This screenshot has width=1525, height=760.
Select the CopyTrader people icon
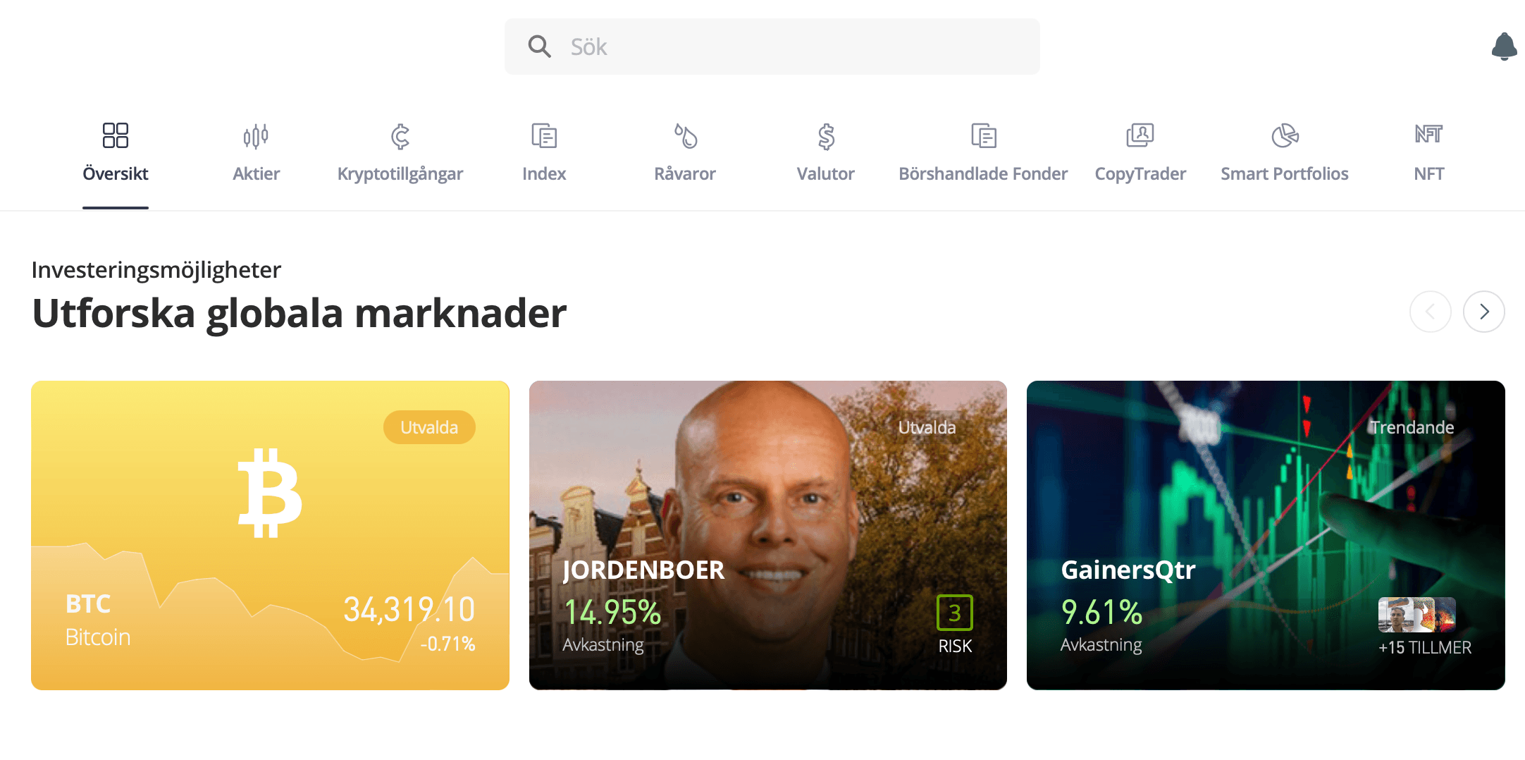[x=1140, y=135]
